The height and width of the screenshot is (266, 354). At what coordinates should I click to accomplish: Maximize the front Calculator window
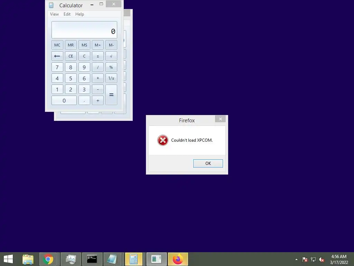point(101,4)
